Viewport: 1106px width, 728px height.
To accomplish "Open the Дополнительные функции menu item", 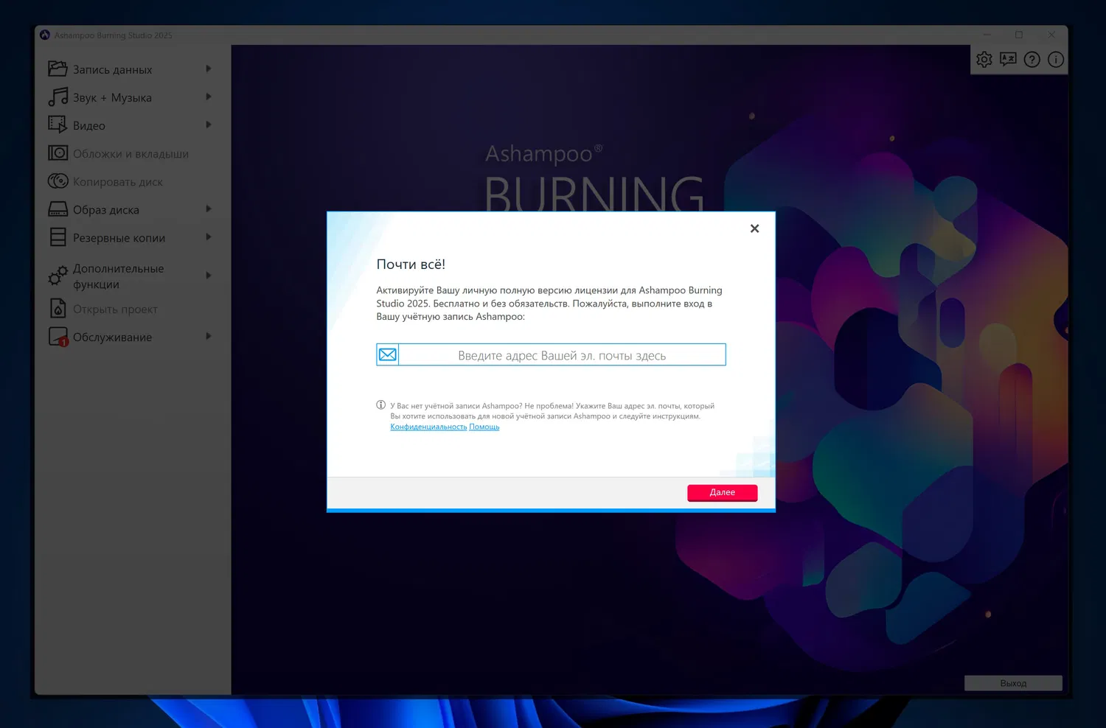I will pyautogui.click(x=131, y=276).
